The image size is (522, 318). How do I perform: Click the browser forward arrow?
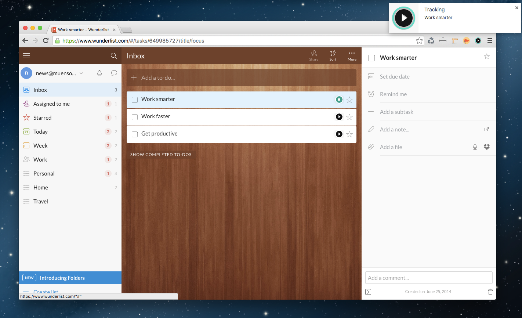pyautogui.click(x=35, y=41)
